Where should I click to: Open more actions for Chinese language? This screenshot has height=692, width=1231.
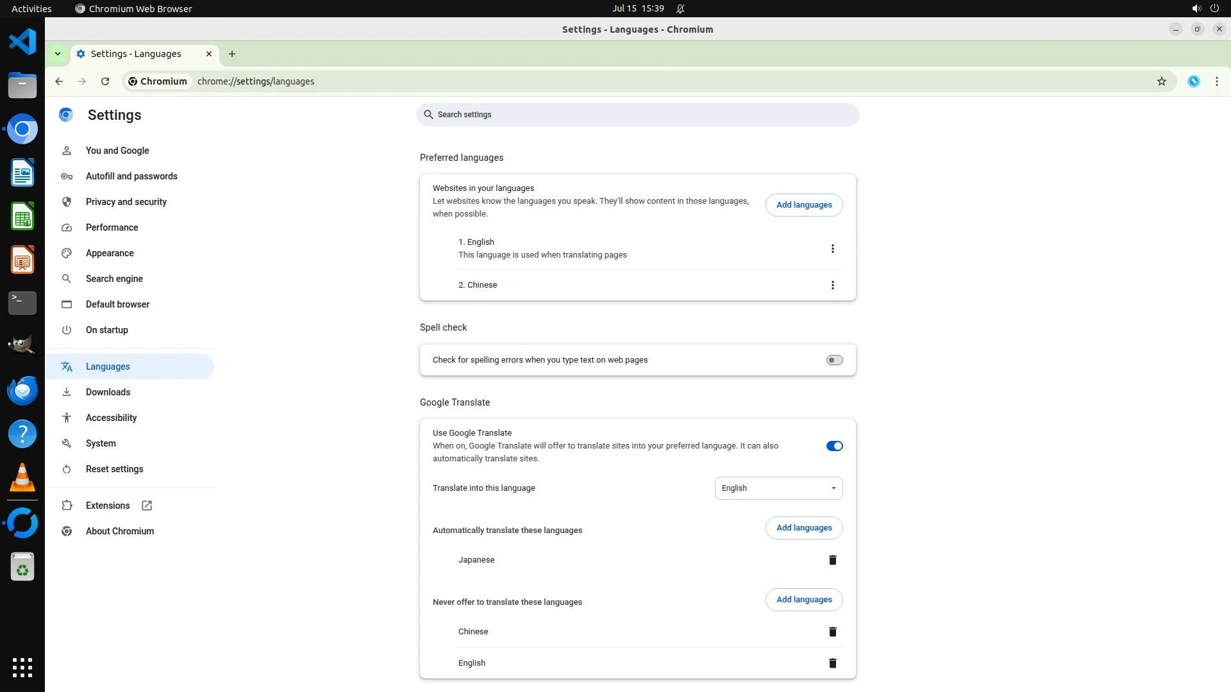(x=832, y=285)
